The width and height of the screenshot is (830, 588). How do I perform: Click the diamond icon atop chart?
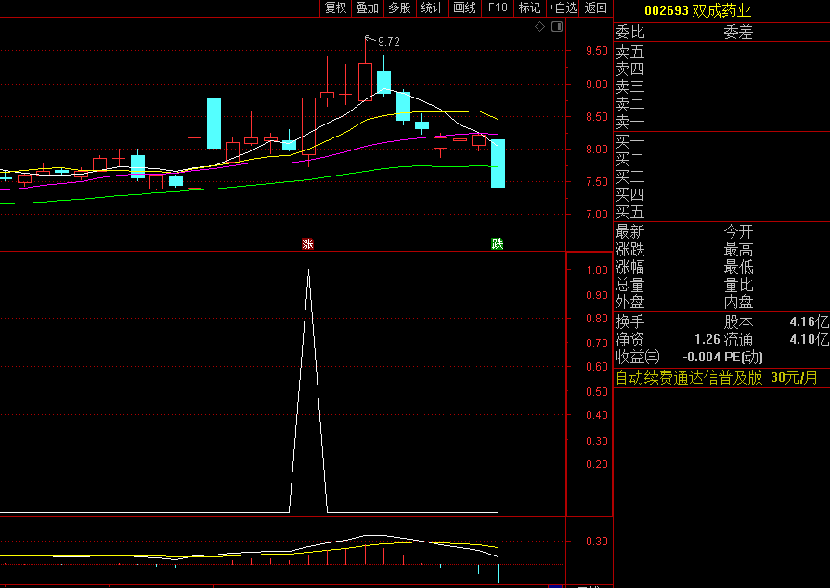540,27
